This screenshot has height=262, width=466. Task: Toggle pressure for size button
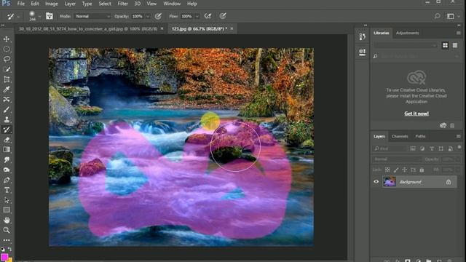coord(223,16)
